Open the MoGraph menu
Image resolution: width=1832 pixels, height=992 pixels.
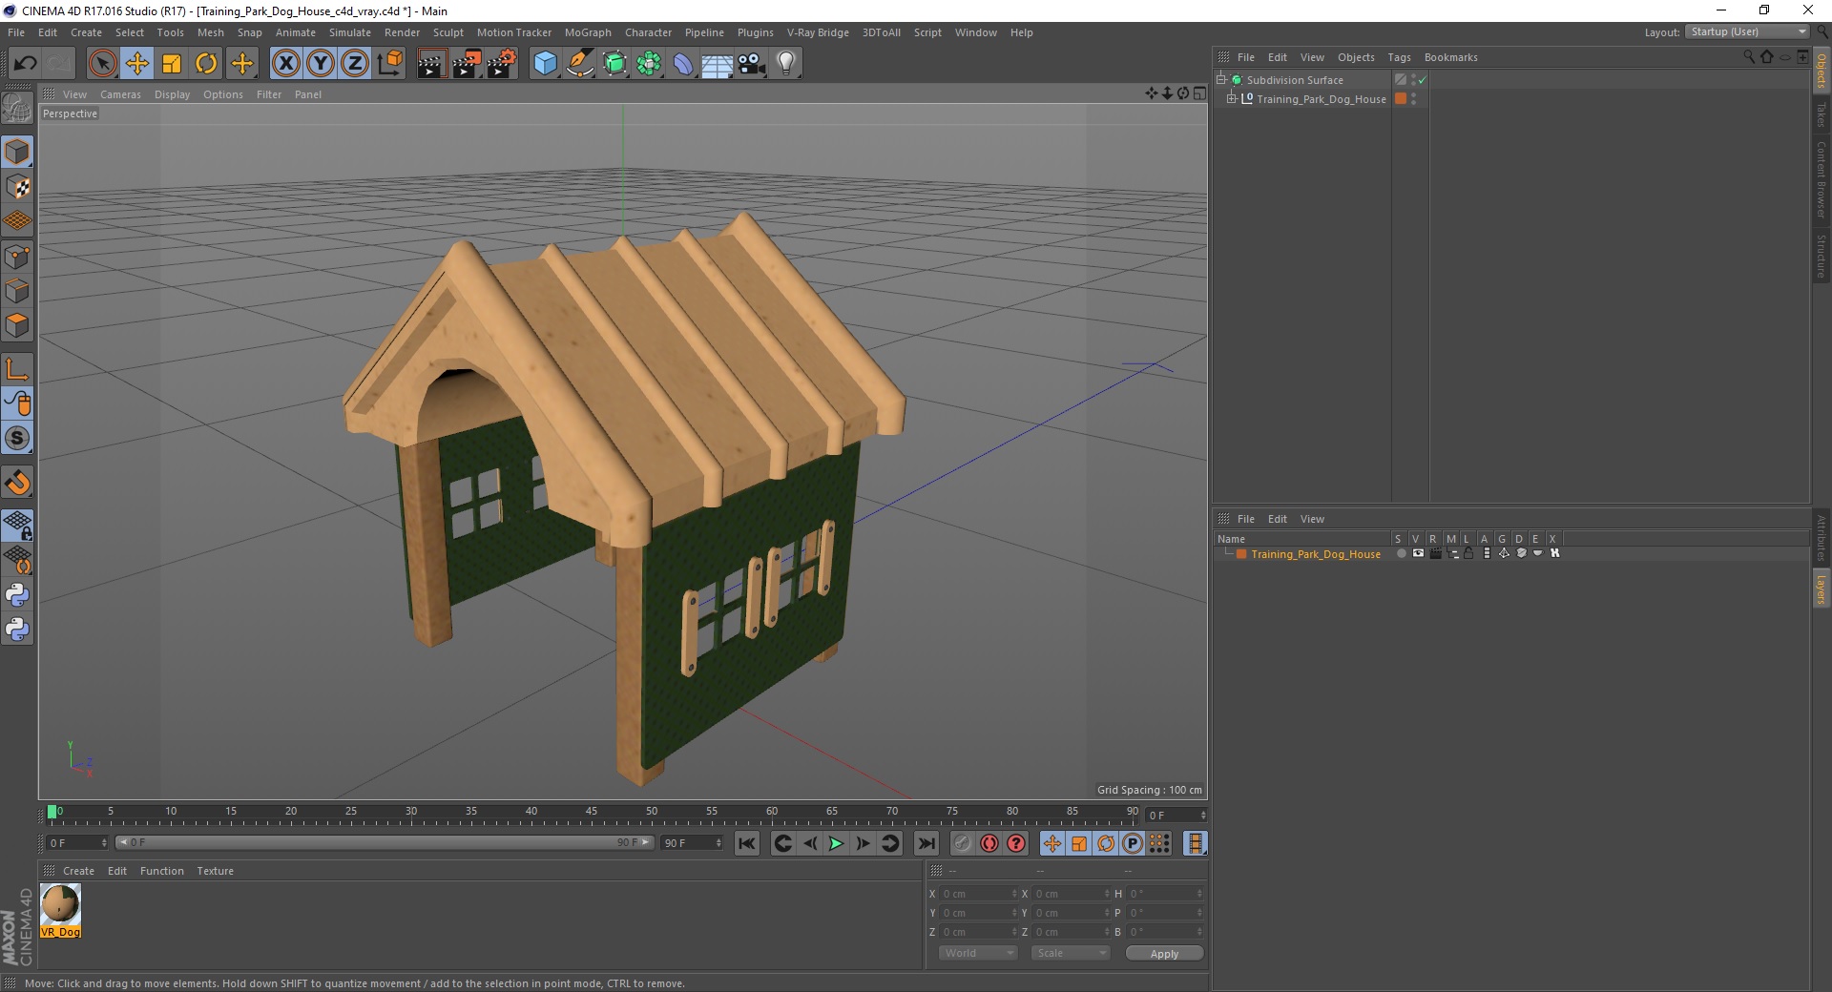[x=588, y=32]
